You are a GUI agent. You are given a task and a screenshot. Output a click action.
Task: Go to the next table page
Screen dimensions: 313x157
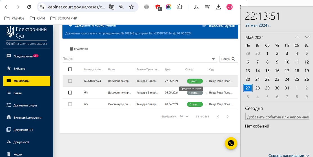coord(228,116)
